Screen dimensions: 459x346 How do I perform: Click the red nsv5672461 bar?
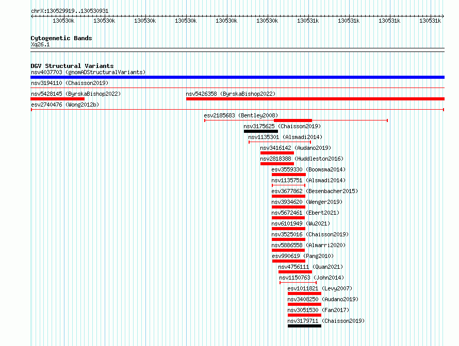[x=288, y=218]
